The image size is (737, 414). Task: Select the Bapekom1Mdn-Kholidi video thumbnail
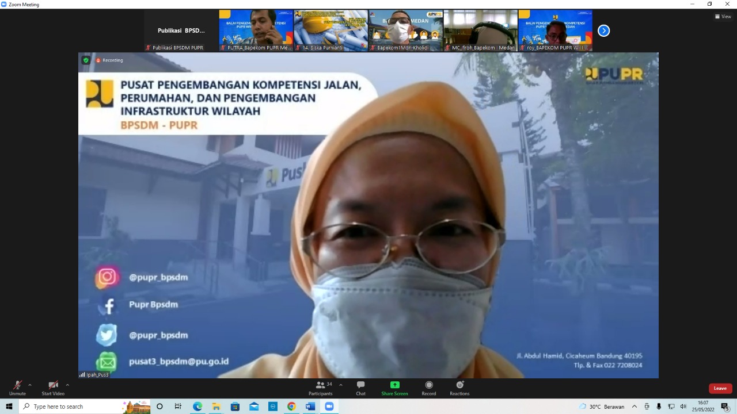405,30
